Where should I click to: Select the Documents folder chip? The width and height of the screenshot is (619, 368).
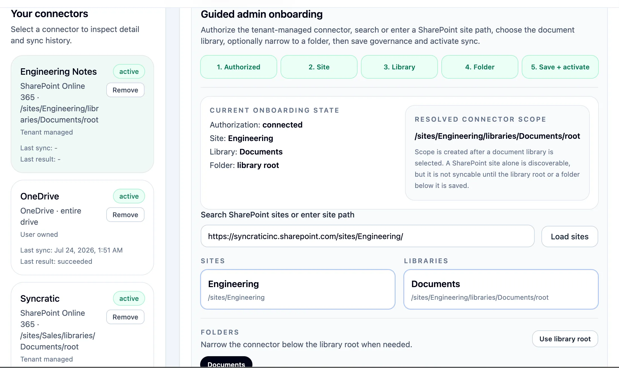[226, 362]
